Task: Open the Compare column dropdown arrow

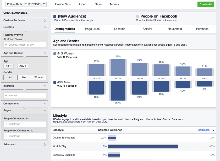Action: coord(213,130)
